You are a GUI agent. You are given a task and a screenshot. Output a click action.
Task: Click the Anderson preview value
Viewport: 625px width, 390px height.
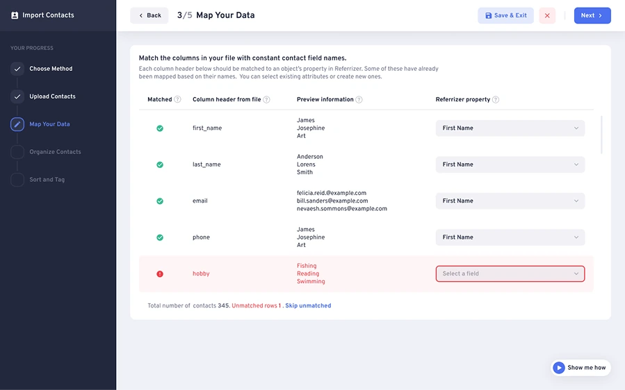309,157
